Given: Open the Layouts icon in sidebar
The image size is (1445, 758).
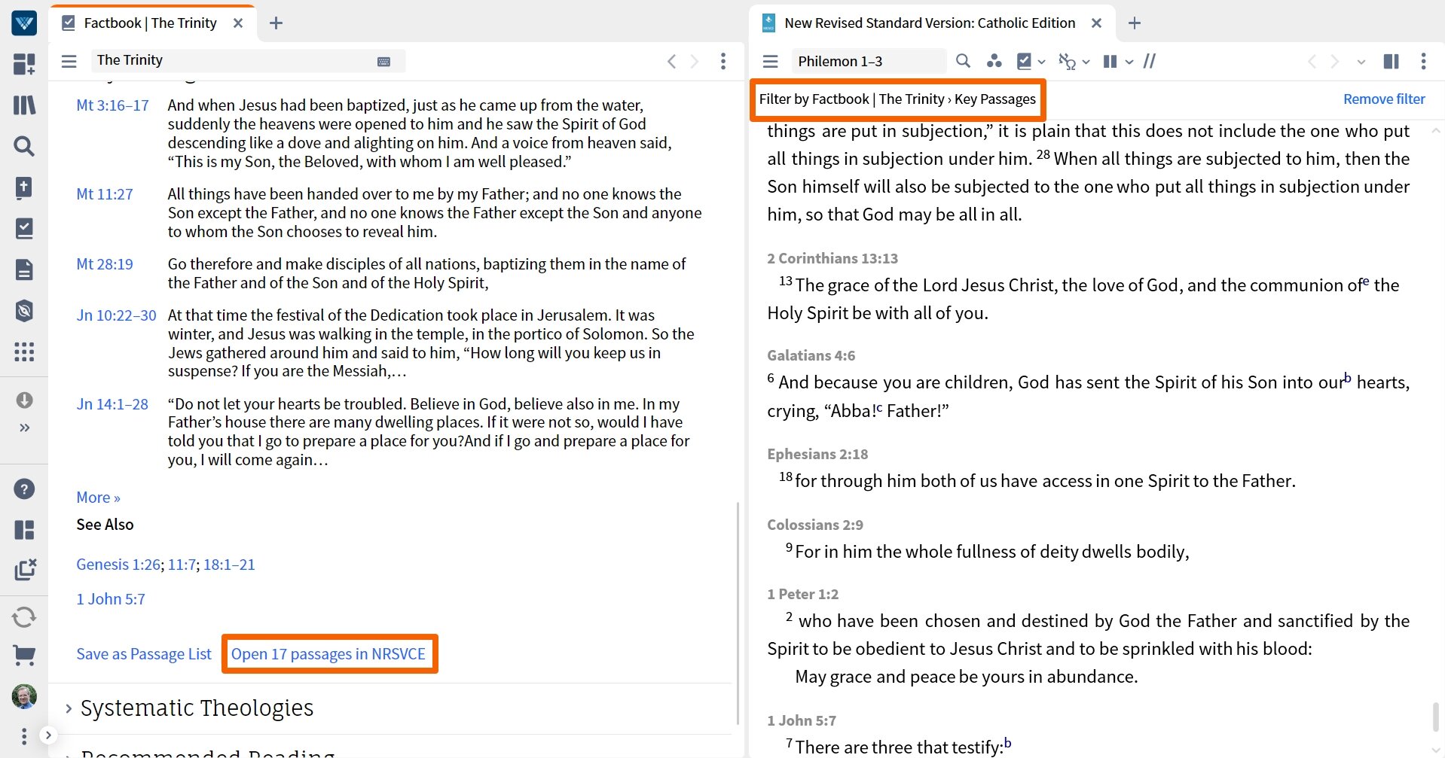Looking at the screenshot, I should point(24,530).
